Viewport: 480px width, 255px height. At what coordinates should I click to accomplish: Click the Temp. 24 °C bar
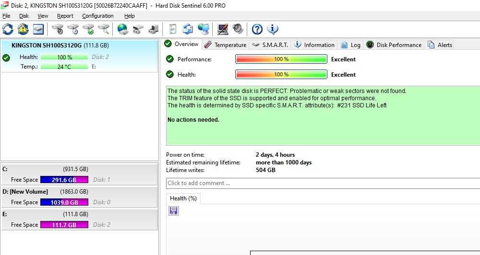64,67
